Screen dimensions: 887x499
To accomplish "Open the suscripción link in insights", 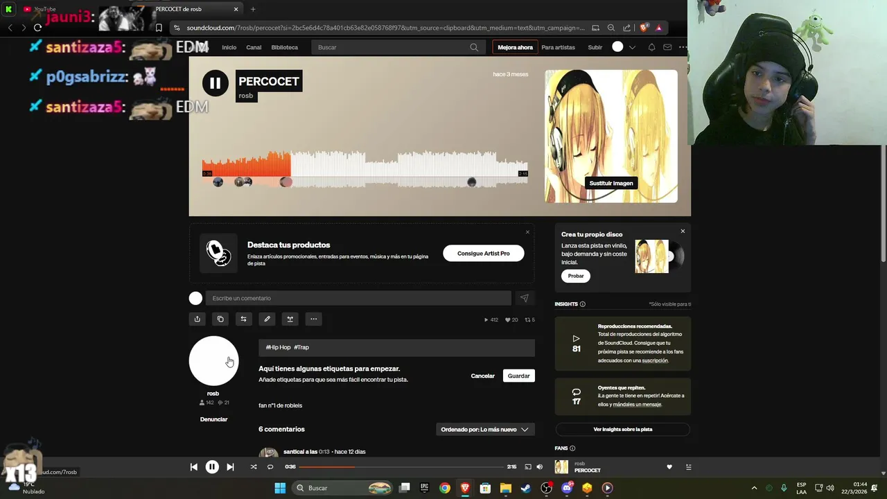I will (x=653, y=360).
